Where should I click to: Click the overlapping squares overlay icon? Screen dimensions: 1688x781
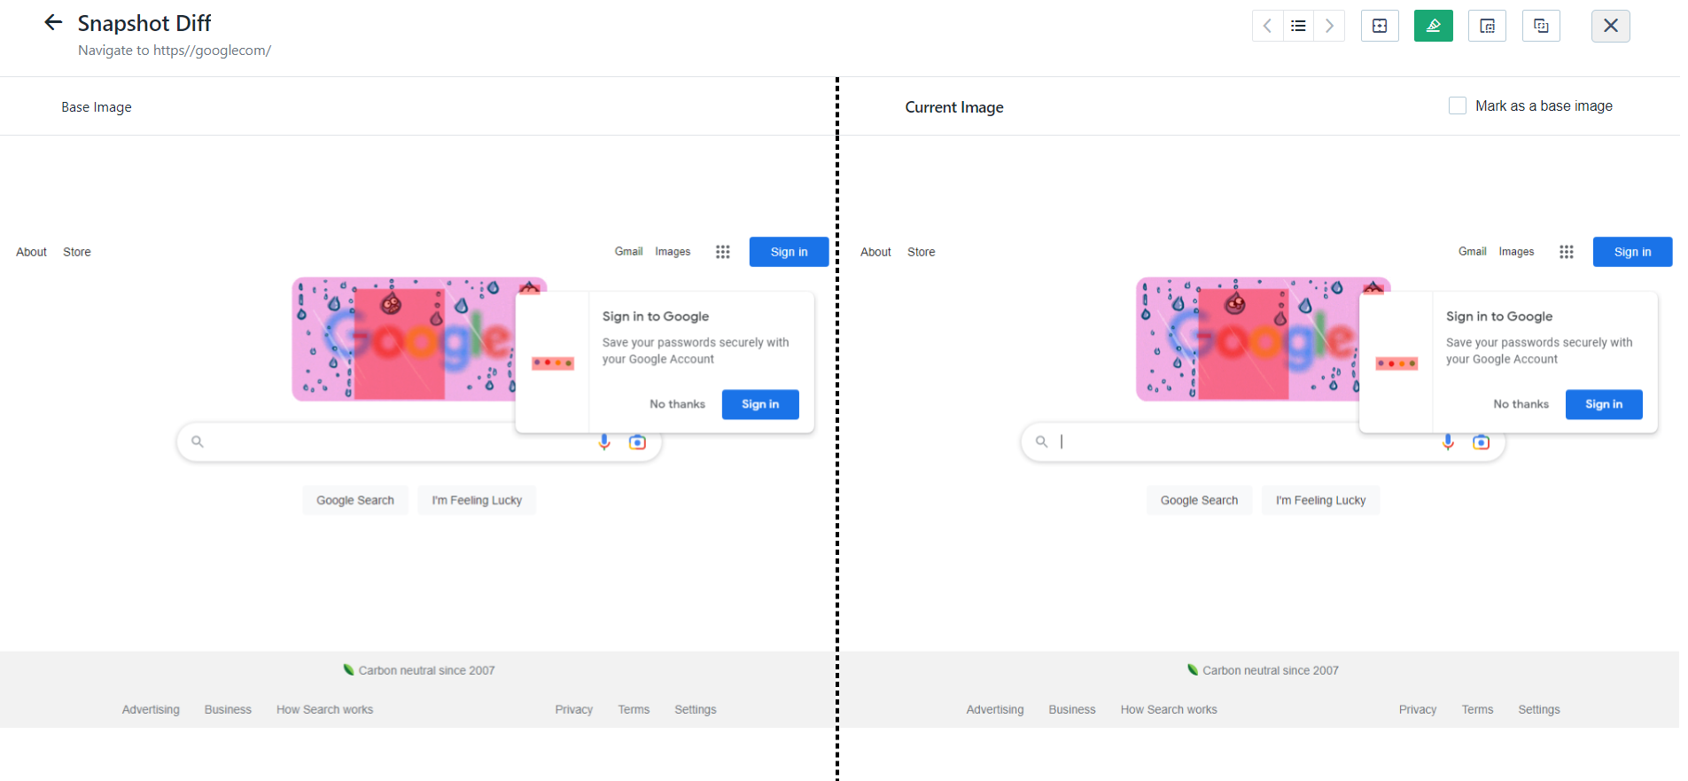1541,26
